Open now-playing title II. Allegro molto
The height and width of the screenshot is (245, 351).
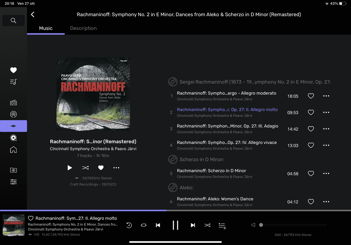click(x=76, y=218)
